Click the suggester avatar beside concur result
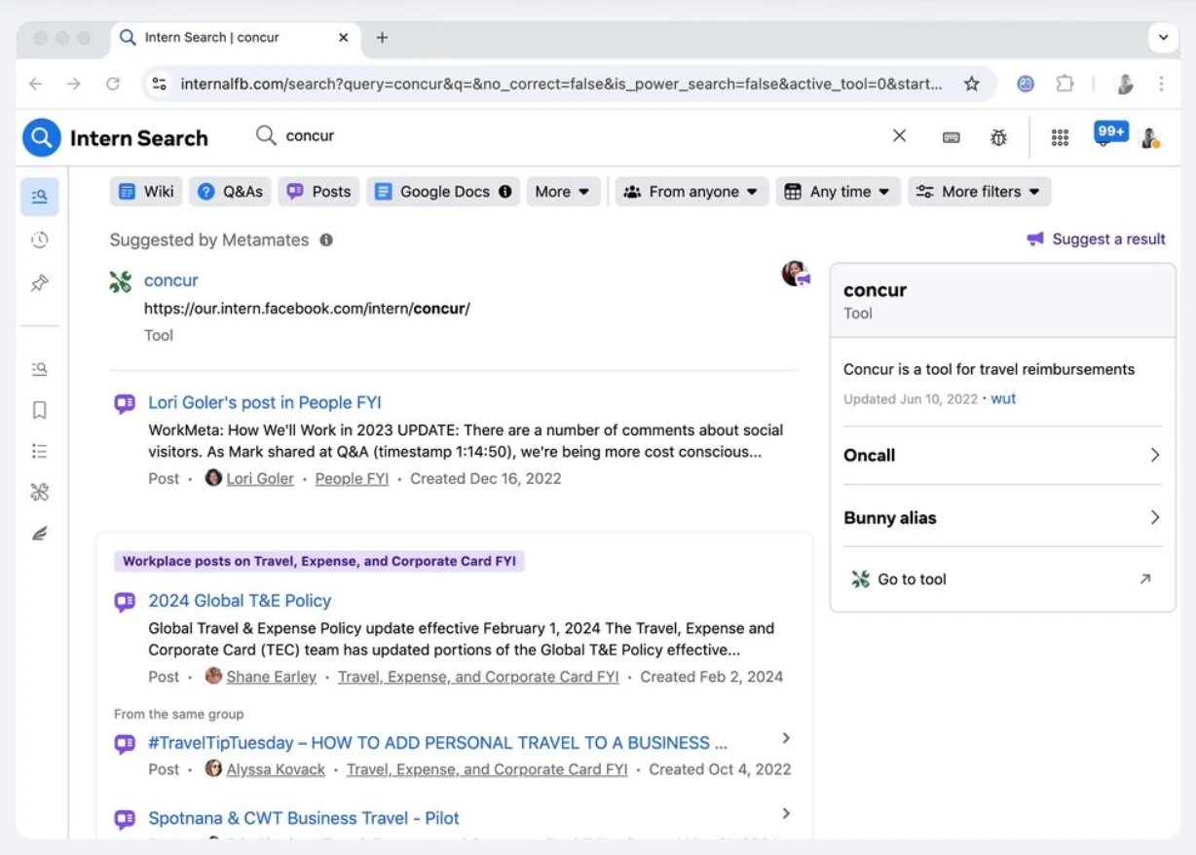Viewport: 1196px width, 855px height. pyautogui.click(x=796, y=274)
